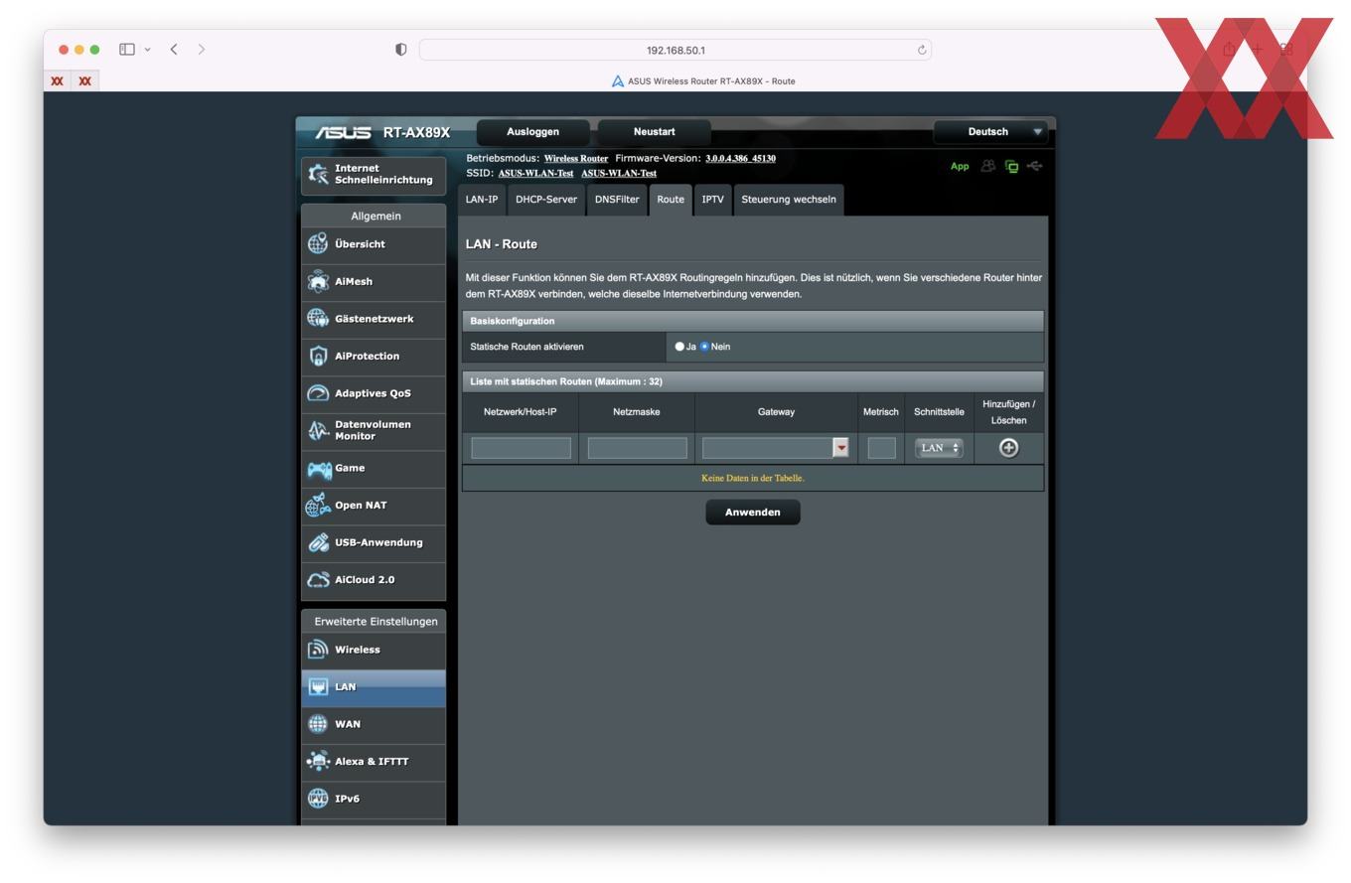Open IPv6 settings
1351x883 pixels.
(374, 799)
